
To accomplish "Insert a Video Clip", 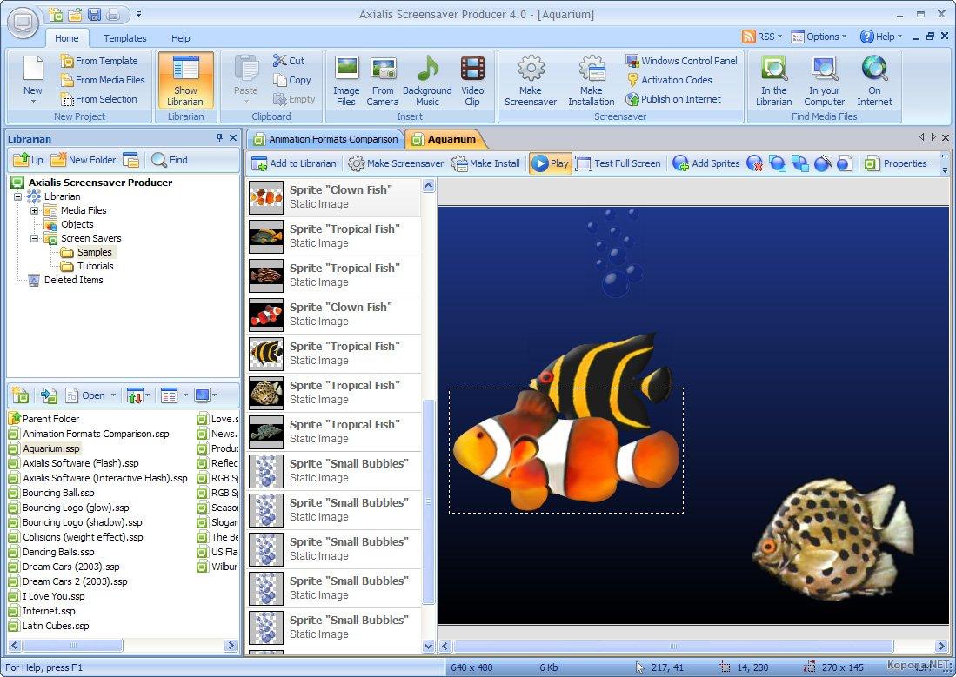I will tap(472, 81).
